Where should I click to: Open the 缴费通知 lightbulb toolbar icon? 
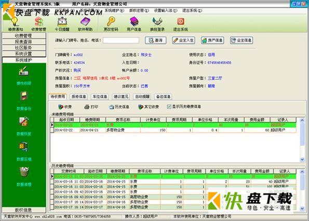16,24
